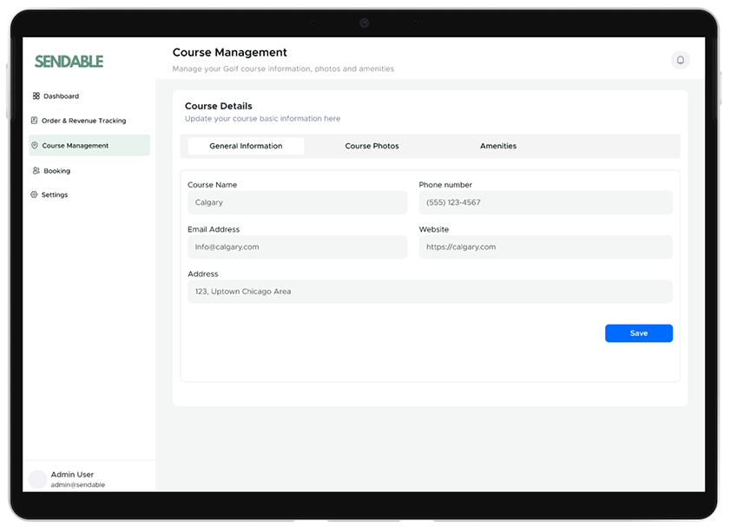Click the Course Management pin icon
Screen dimensions: 737x526
pos(35,146)
